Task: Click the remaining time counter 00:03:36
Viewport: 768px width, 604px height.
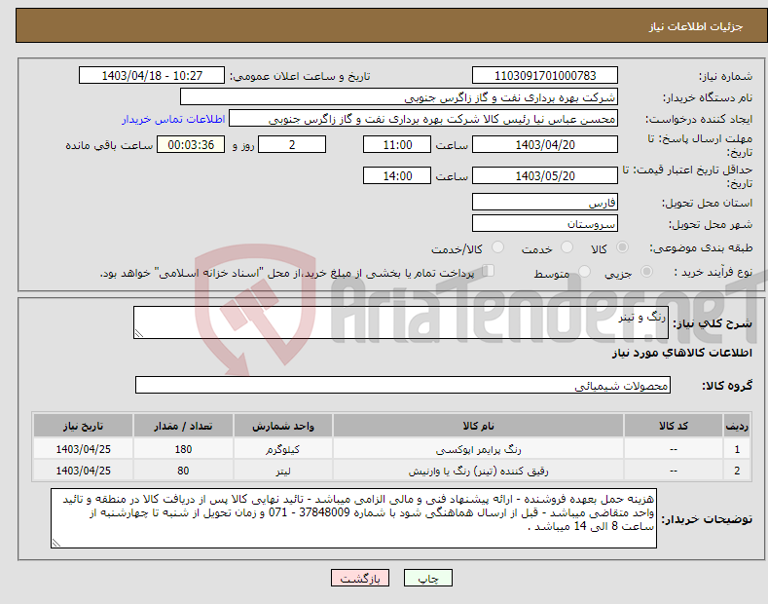Action: pos(191,144)
